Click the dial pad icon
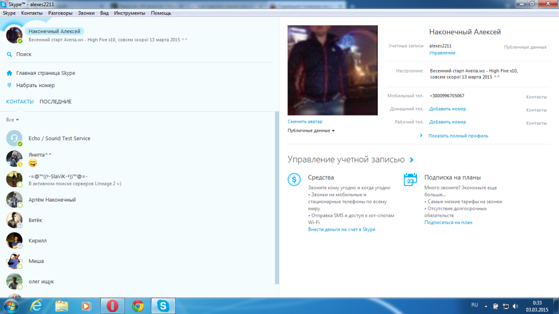 (10, 85)
